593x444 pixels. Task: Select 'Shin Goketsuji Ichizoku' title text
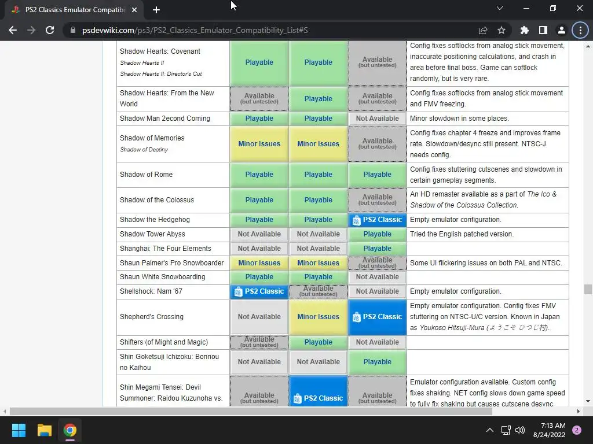click(x=170, y=362)
